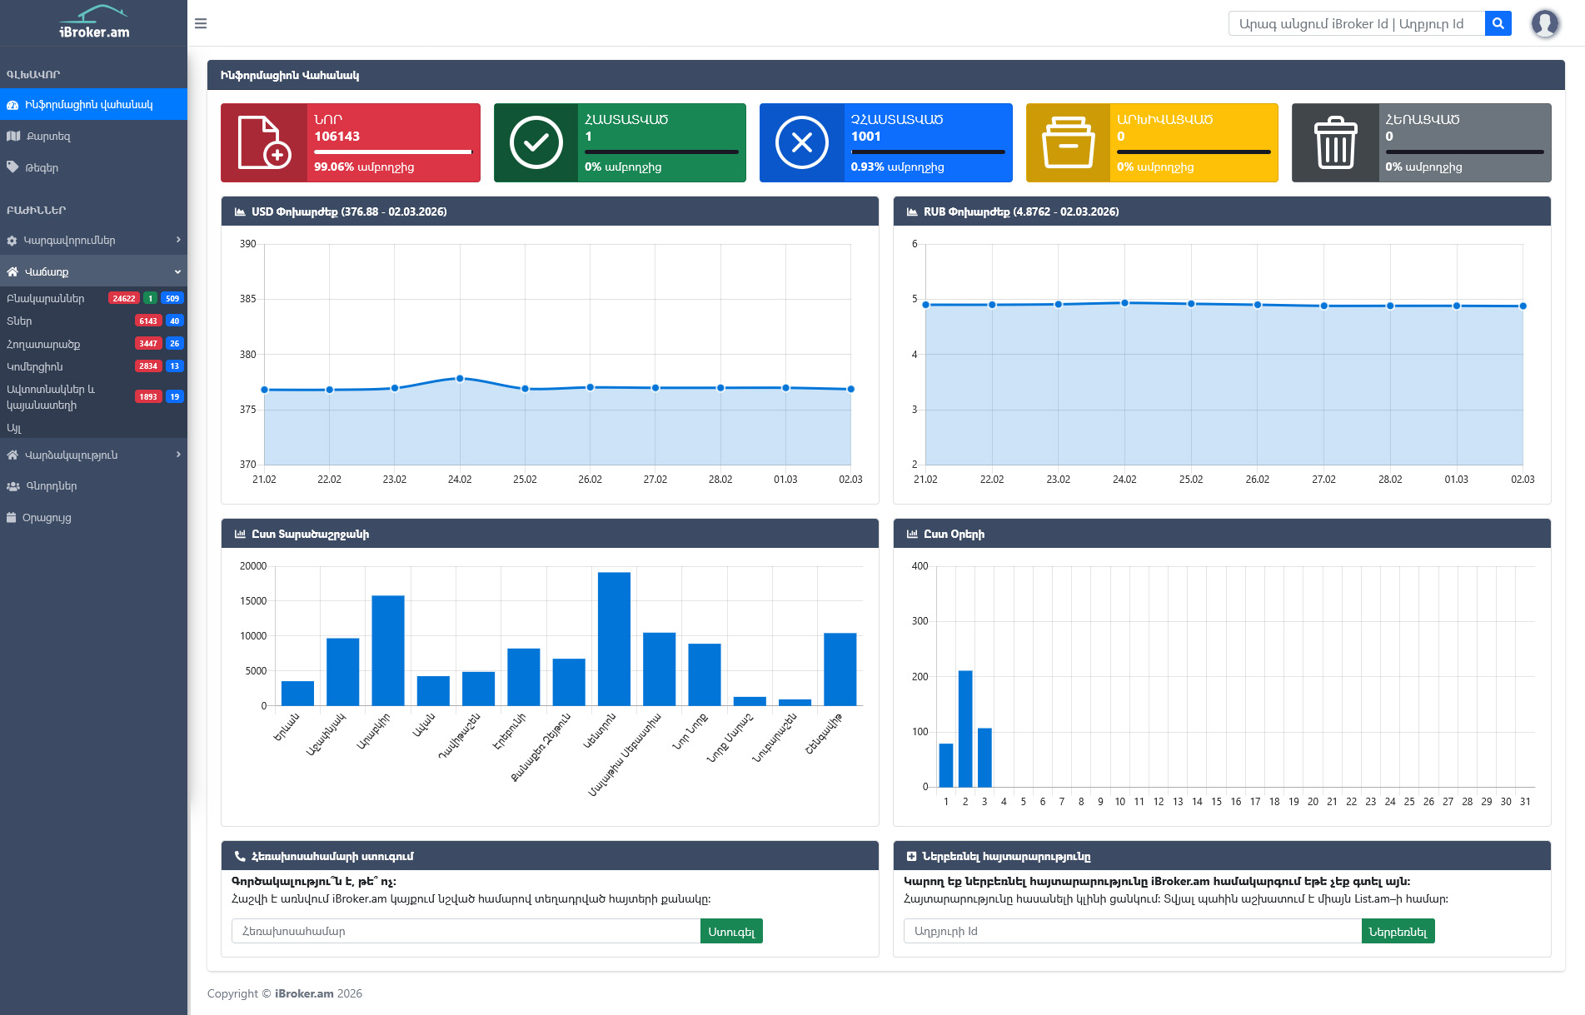Click the archive icon on ԱՐԽԻՎԱՑՎԱԾ card
The height and width of the screenshot is (1015, 1585).
coord(1069,142)
